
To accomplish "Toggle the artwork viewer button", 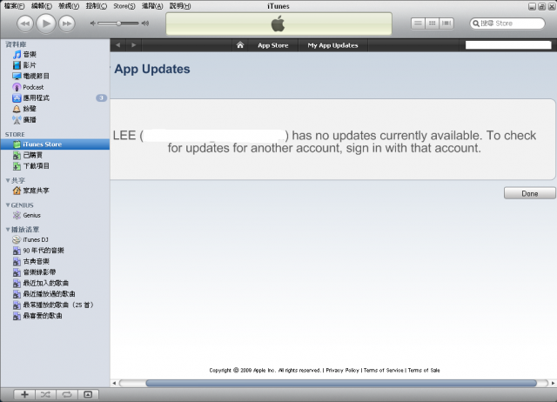I will 88,394.
